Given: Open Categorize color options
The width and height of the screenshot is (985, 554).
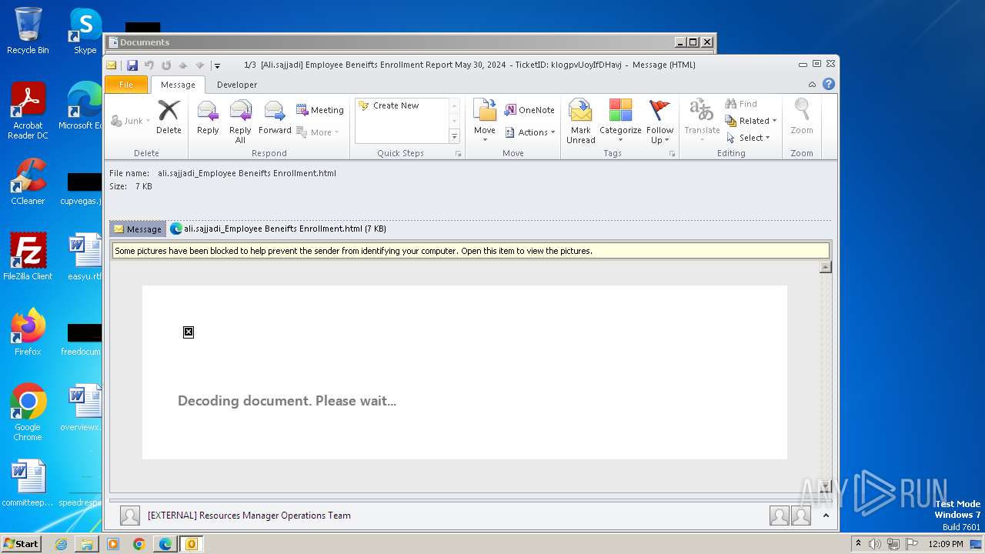Looking at the screenshot, I should tap(620, 121).
